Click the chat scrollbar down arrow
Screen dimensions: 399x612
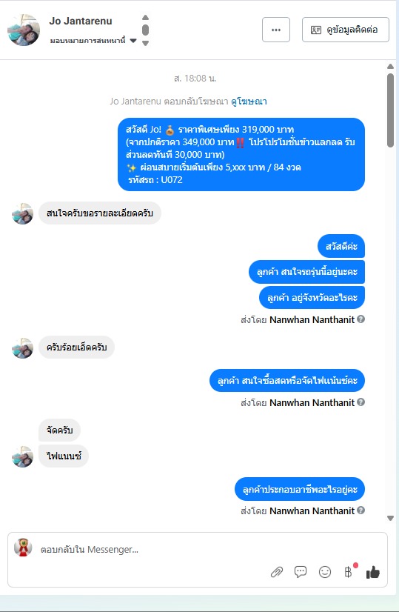click(390, 519)
